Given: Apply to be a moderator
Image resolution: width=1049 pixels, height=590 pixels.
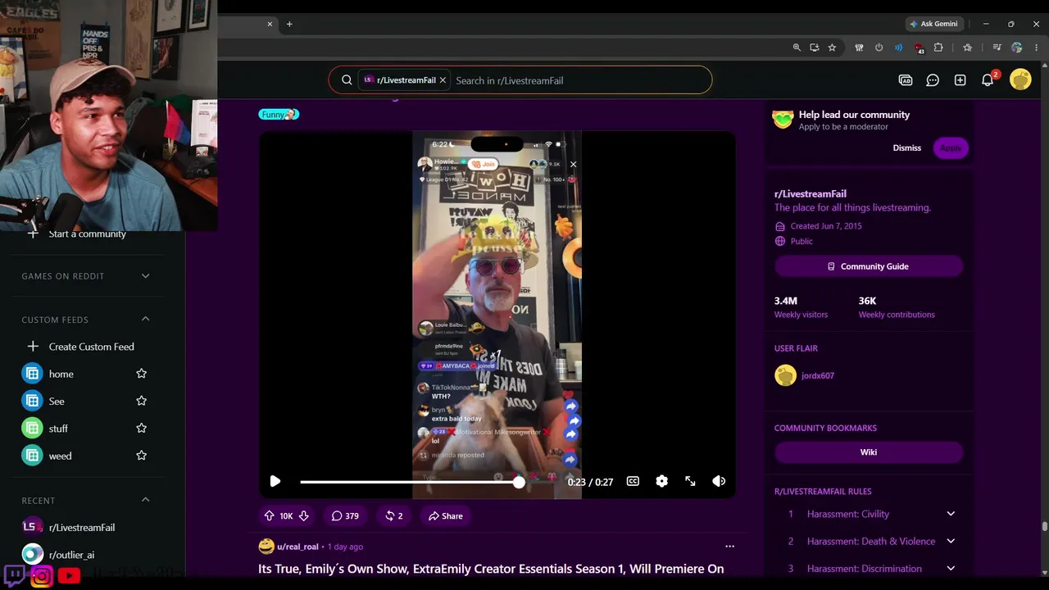Looking at the screenshot, I should [951, 148].
